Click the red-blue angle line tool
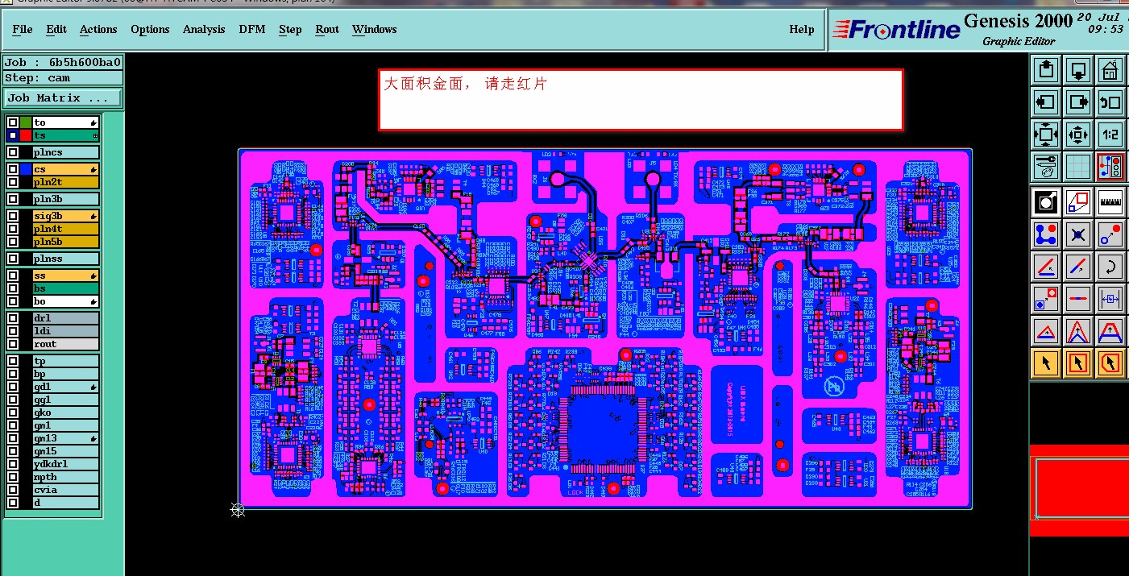 click(1046, 267)
